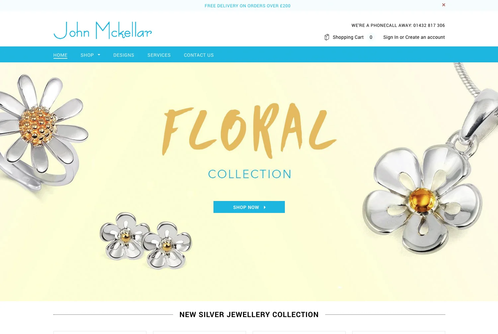This screenshot has height=334, width=498.
Task: Click the flower stud earrings image
Action: [146, 240]
